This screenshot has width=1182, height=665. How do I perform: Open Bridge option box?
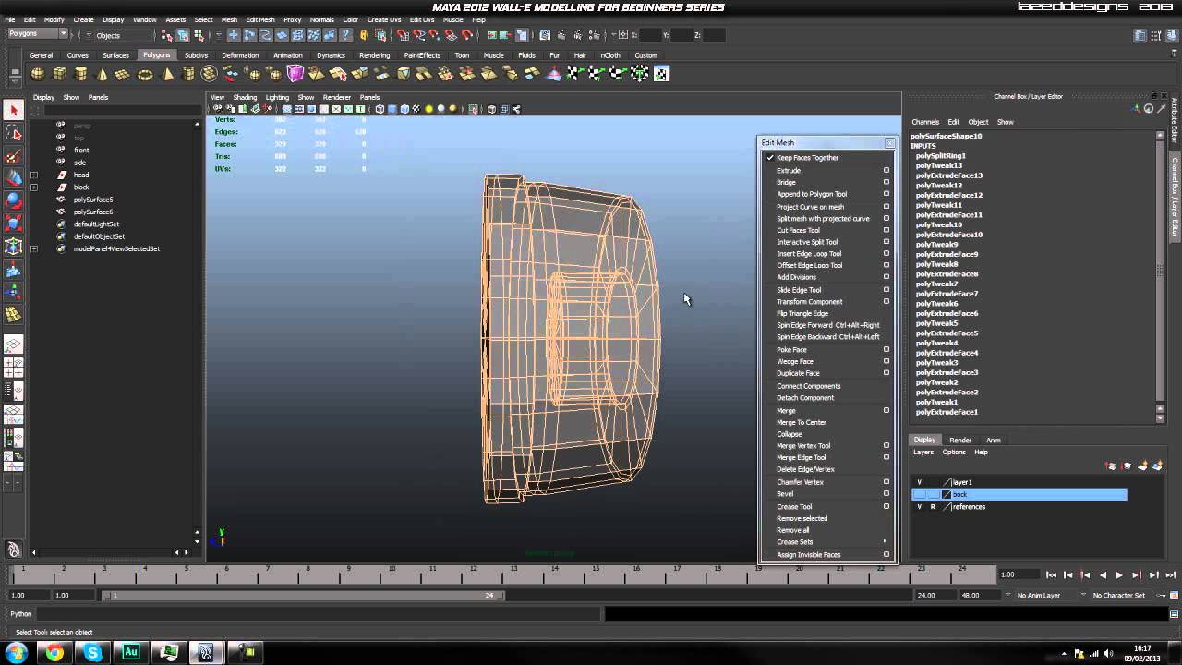[886, 182]
